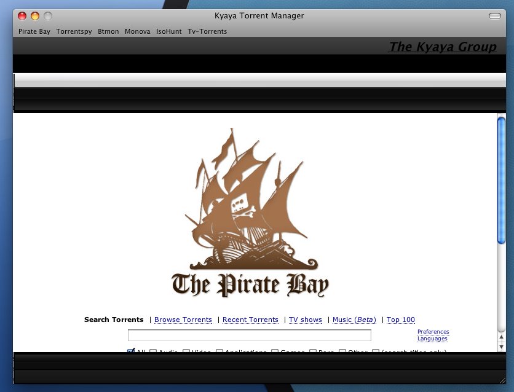Image resolution: width=514 pixels, height=392 pixels.
Task: Click the Languages link
Action: [432, 339]
